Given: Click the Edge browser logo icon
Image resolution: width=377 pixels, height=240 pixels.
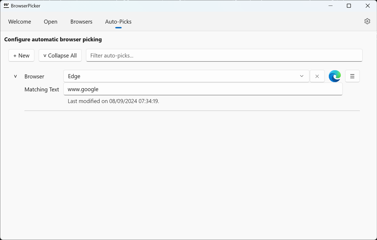Looking at the screenshot, I should coord(334,76).
